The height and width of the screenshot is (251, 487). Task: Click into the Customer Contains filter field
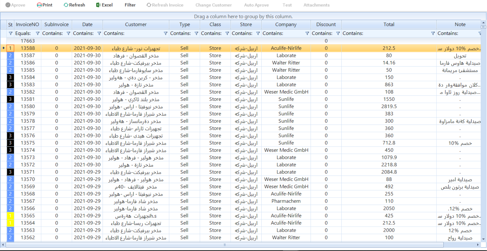point(132,33)
